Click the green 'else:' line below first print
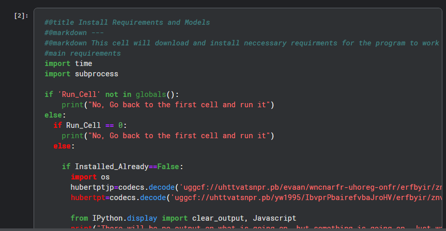The image size is (446, 231). 55,115
